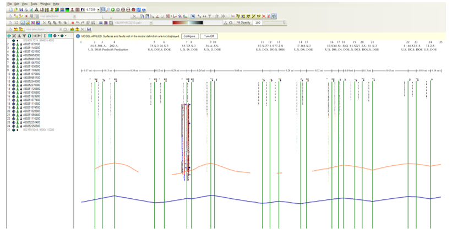Click the red stop square icon in drawing toolbar
The width and height of the screenshot is (452, 239).
tap(73, 23)
